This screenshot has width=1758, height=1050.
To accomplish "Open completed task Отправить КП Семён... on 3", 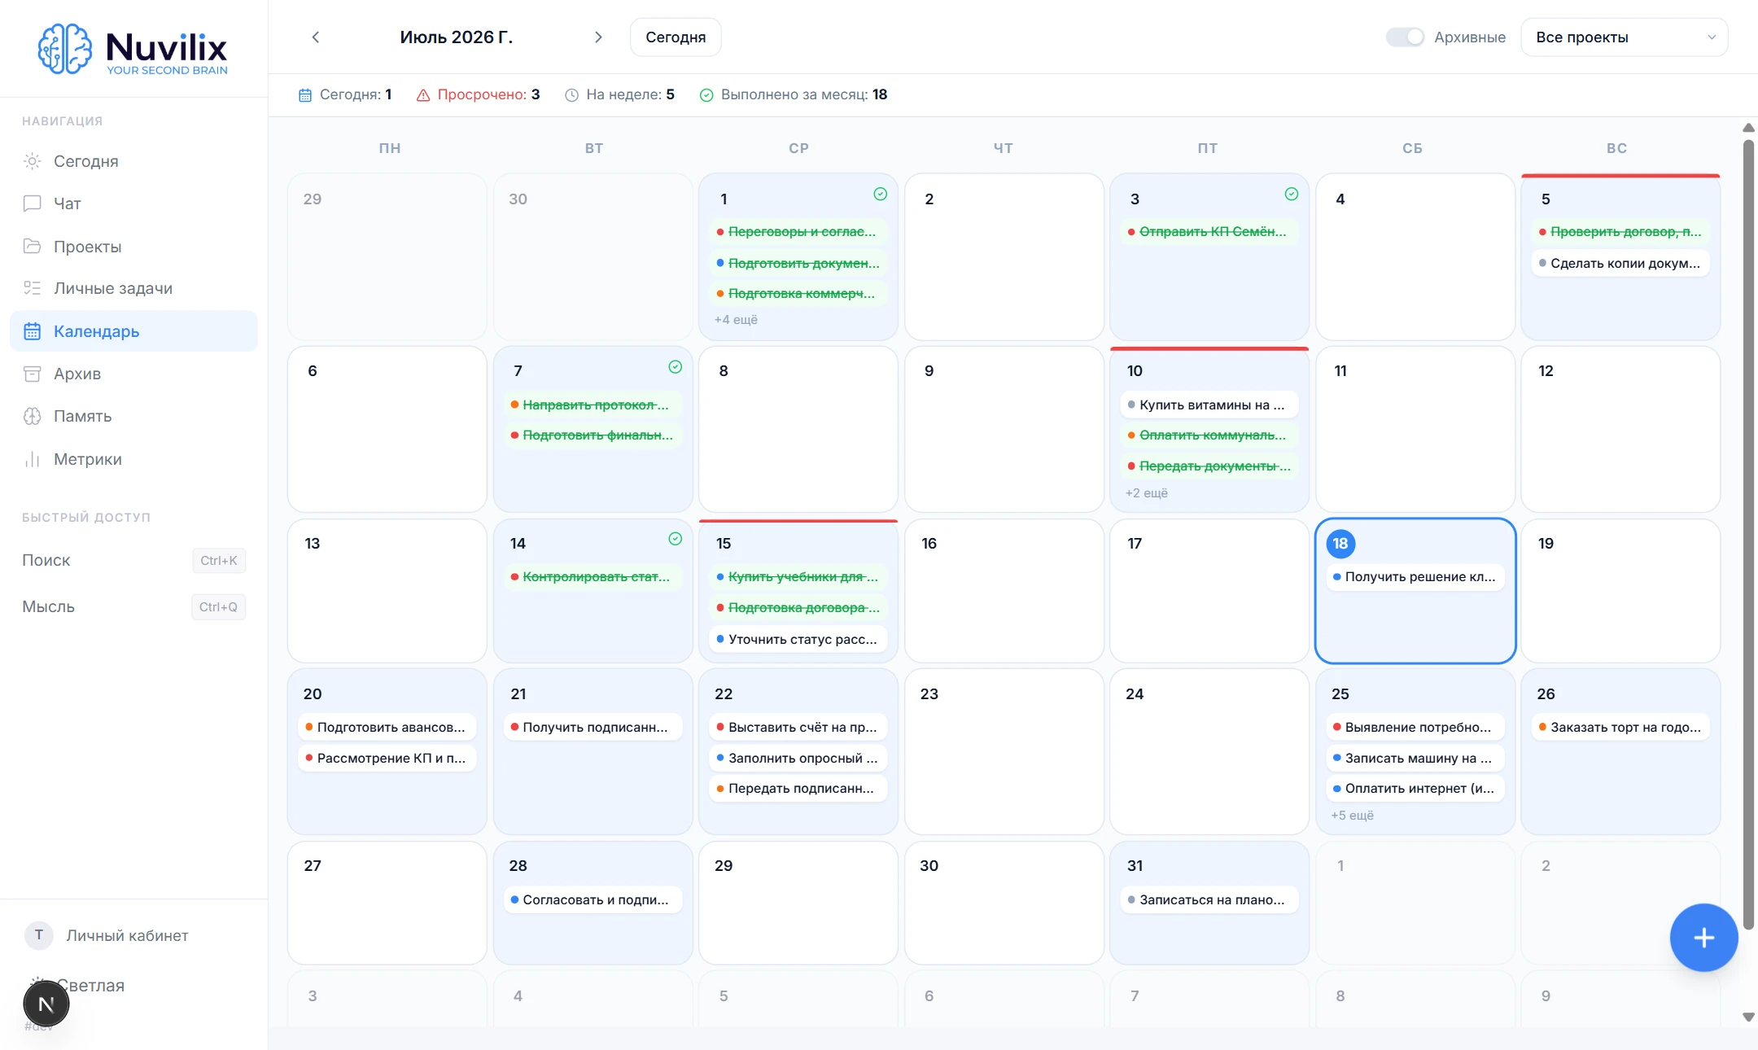I will coord(1209,232).
